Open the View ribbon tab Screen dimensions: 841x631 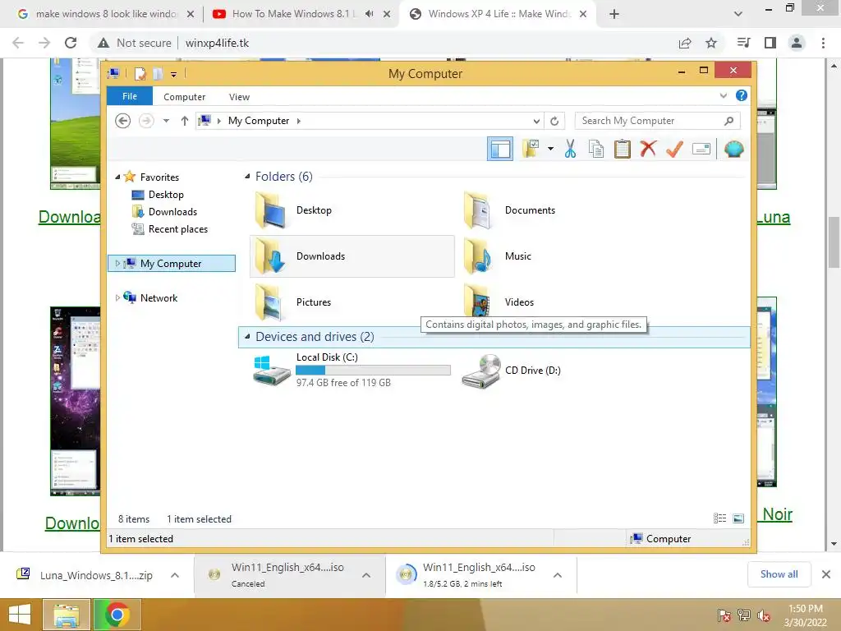click(239, 97)
